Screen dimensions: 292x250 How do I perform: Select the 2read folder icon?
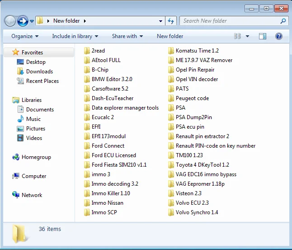click(x=87, y=51)
